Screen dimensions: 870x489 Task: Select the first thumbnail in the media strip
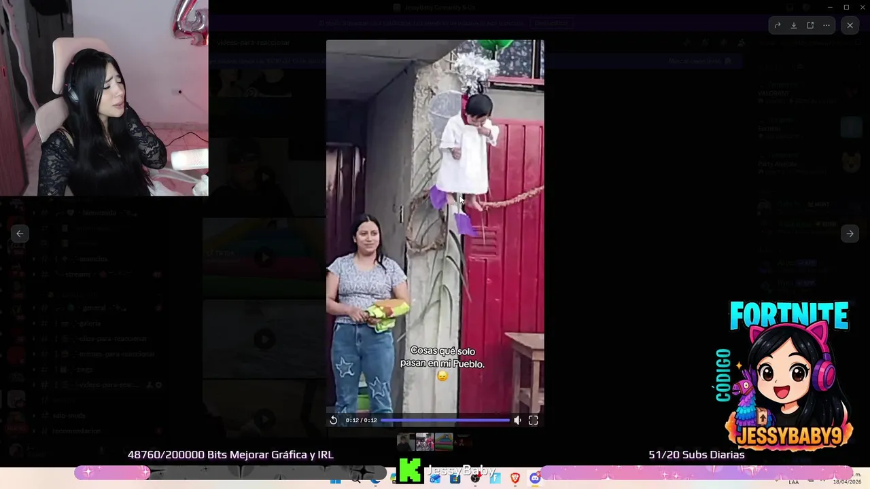pyautogui.click(x=406, y=442)
